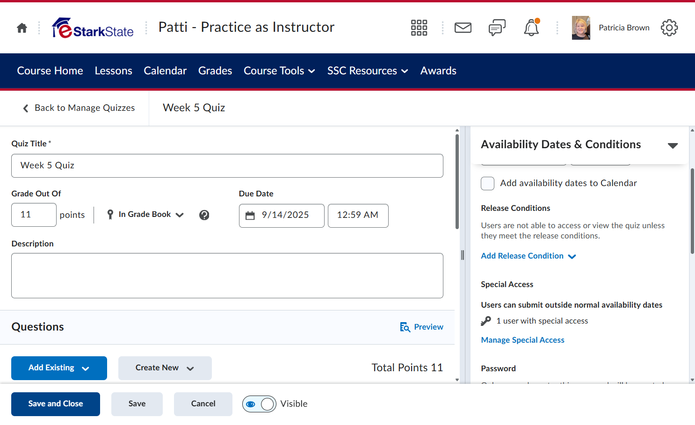This screenshot has height=425, width=695.
Task: Toggle quiz Visible switch
Action: coord(259,404)
